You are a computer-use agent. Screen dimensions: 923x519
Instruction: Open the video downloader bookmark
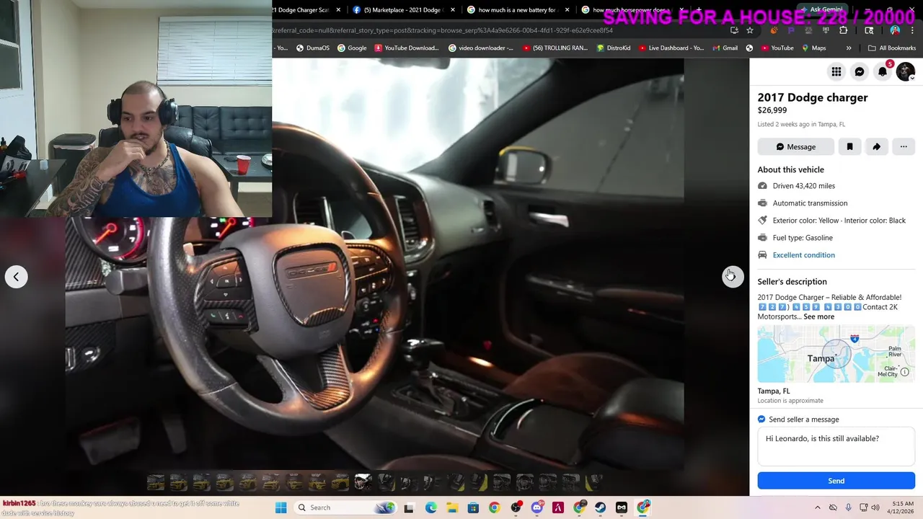481,48
